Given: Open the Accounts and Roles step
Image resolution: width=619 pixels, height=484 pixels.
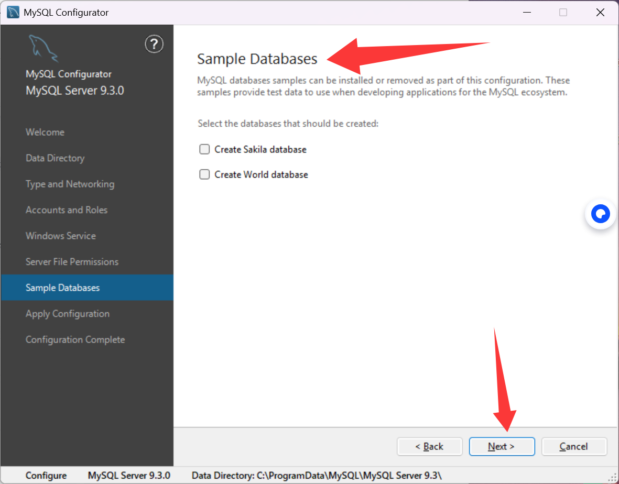Looking at the screenshot, I should coord(67,210).
